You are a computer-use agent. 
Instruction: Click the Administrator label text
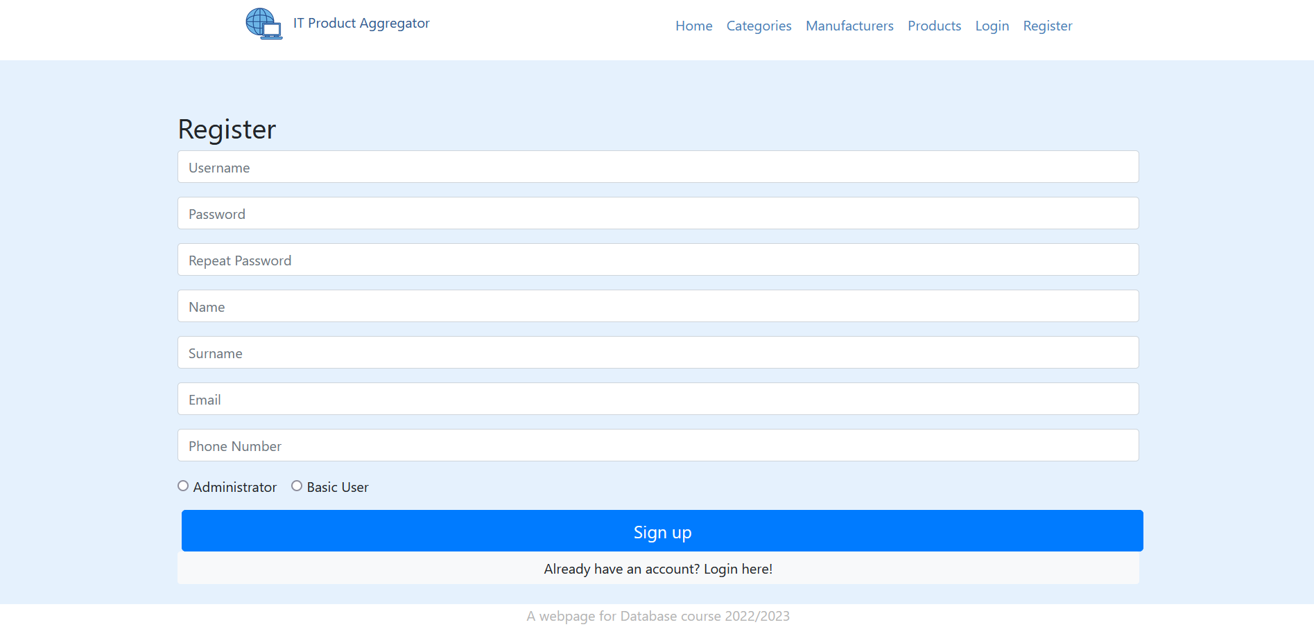tap(234, 488)
